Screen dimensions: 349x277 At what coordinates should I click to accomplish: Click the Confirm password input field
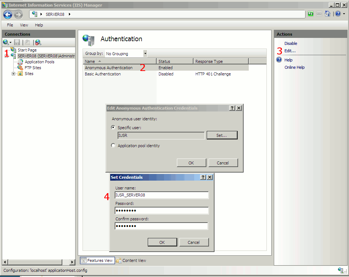click(161, 226)
